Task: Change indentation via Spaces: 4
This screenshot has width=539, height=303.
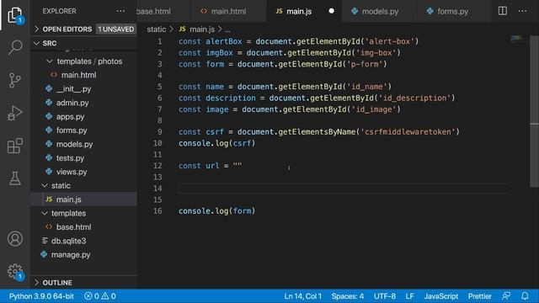Action: [348, 295]
